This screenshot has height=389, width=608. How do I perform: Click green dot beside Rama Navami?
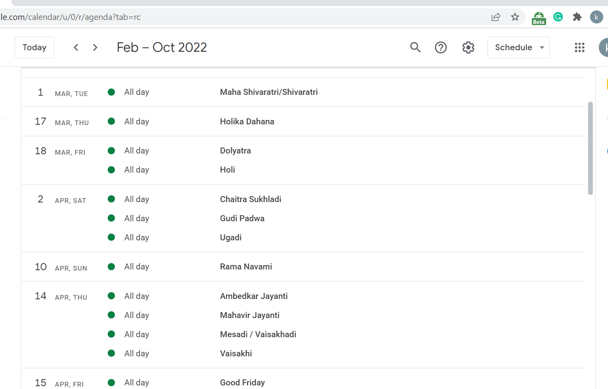click(111, 267)
